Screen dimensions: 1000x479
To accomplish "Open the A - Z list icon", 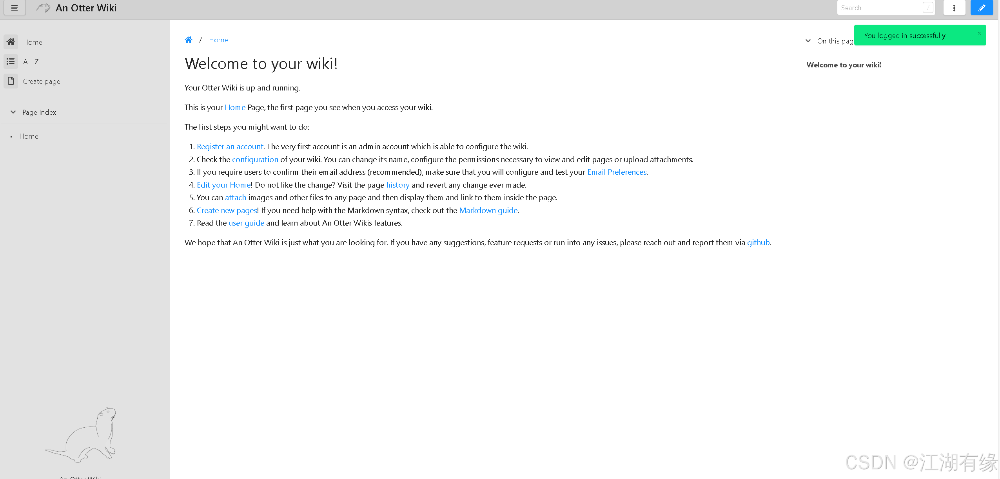I will pos(11,61).
